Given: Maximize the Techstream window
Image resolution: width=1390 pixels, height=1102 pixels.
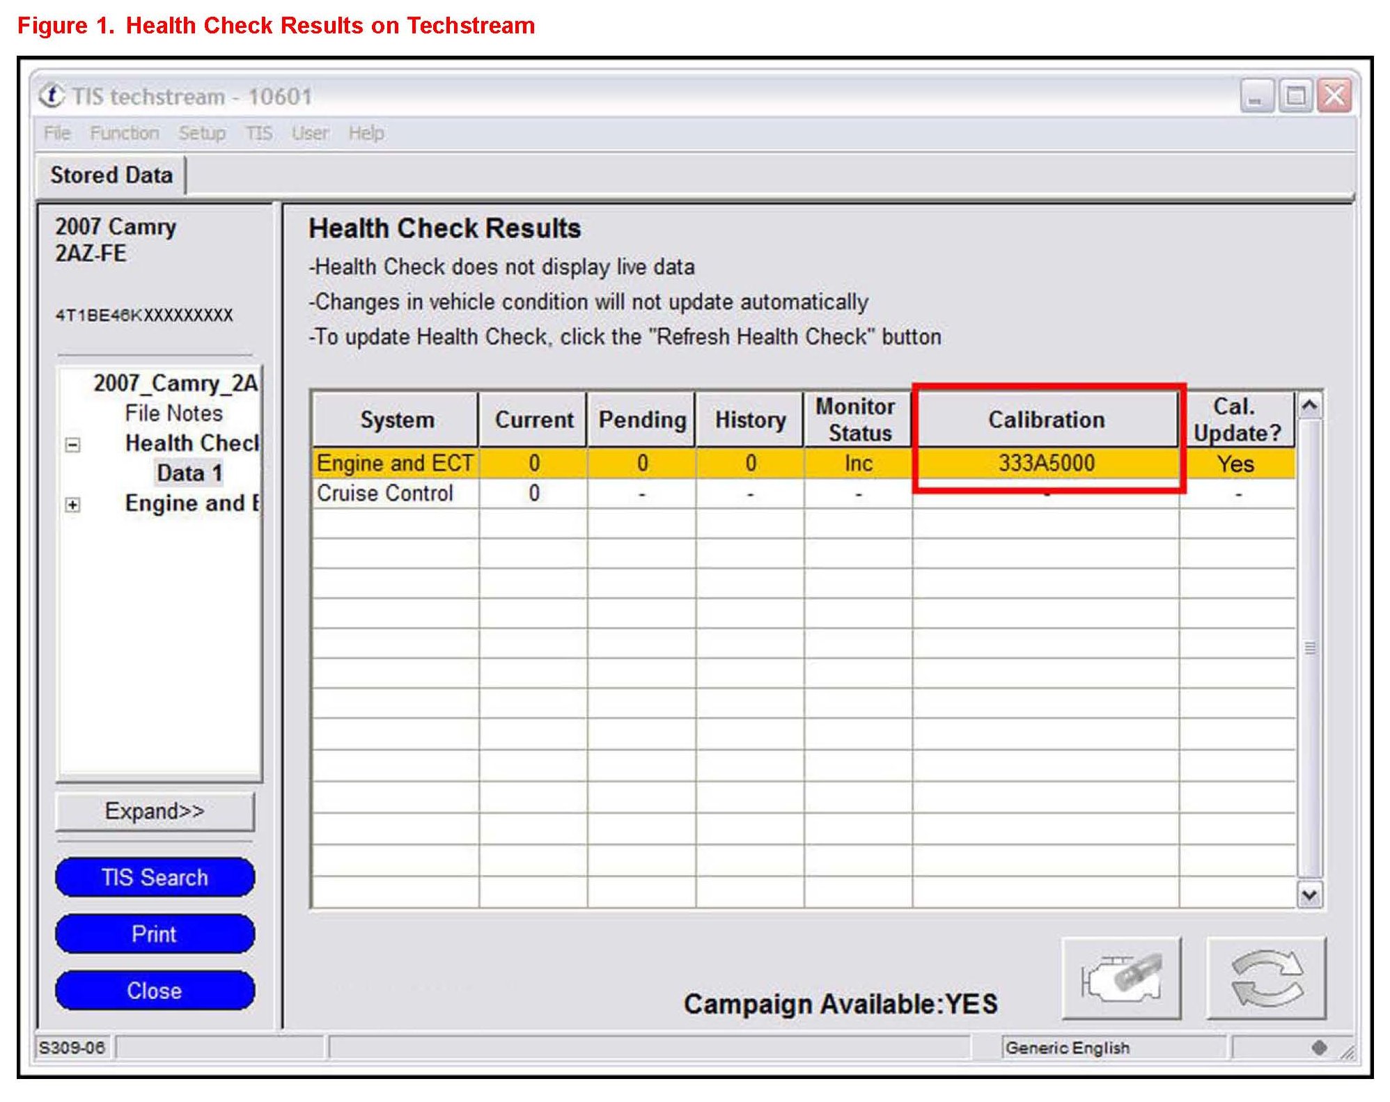Looking at the screenshot, I should [x=1295, y=96].
